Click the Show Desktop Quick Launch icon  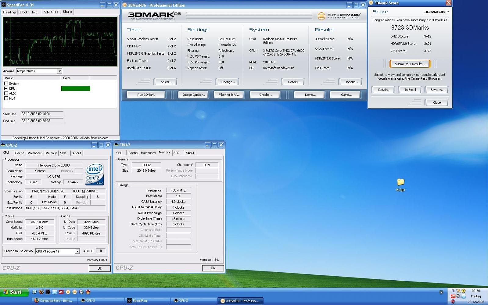click(34, 292)
